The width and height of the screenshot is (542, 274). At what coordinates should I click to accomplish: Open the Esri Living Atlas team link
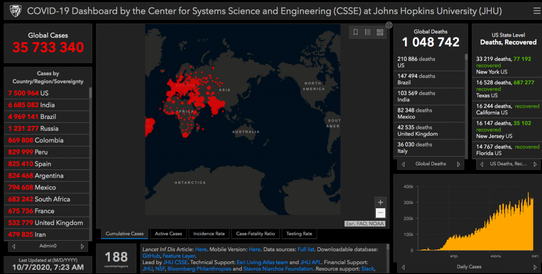(x=262, y=262)
